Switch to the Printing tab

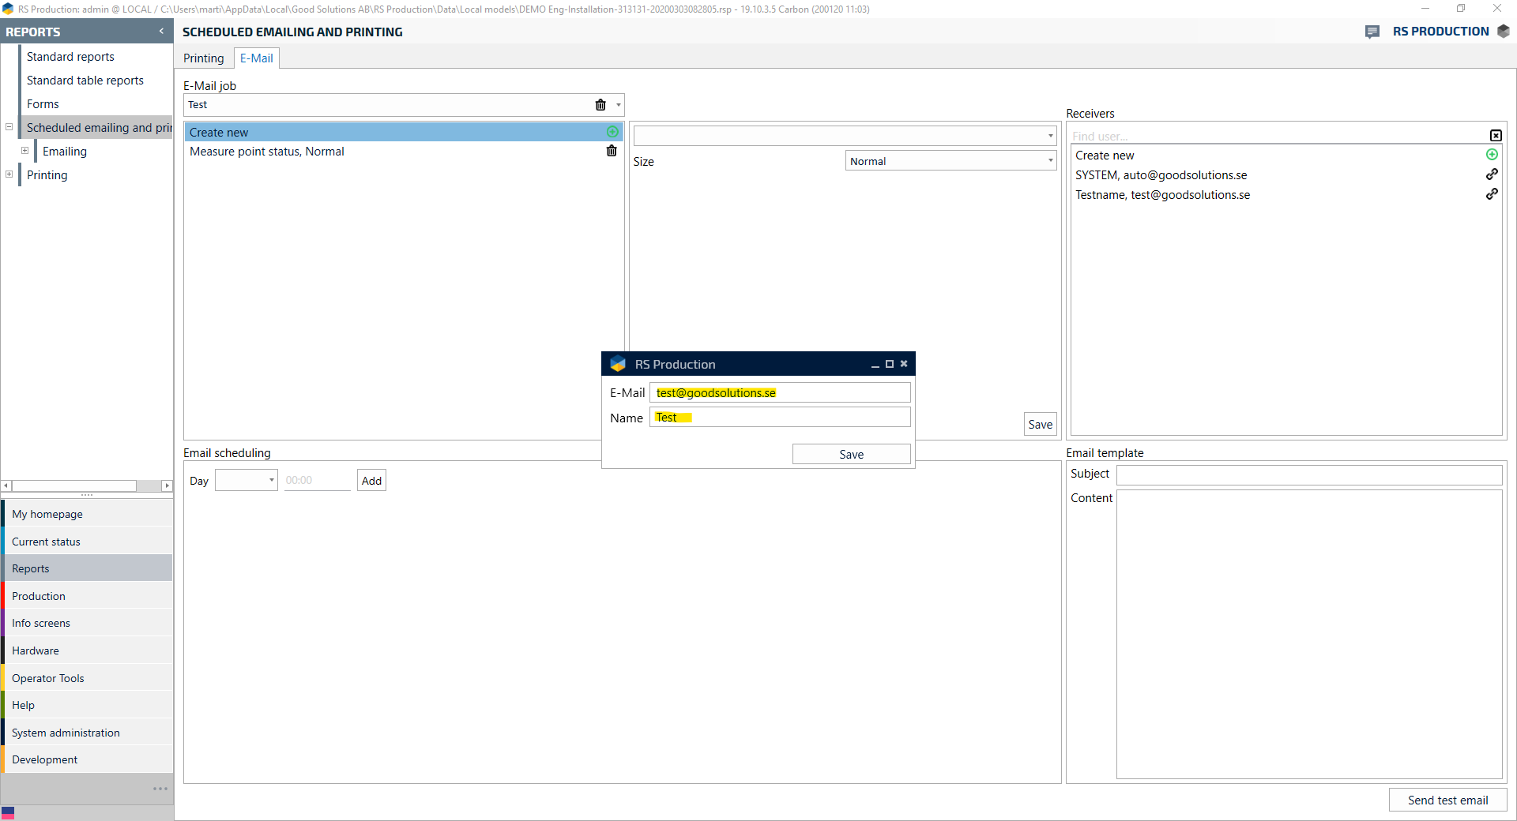click(204, 58)
